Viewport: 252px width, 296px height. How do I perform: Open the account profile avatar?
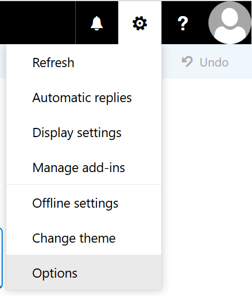point(230,23)
